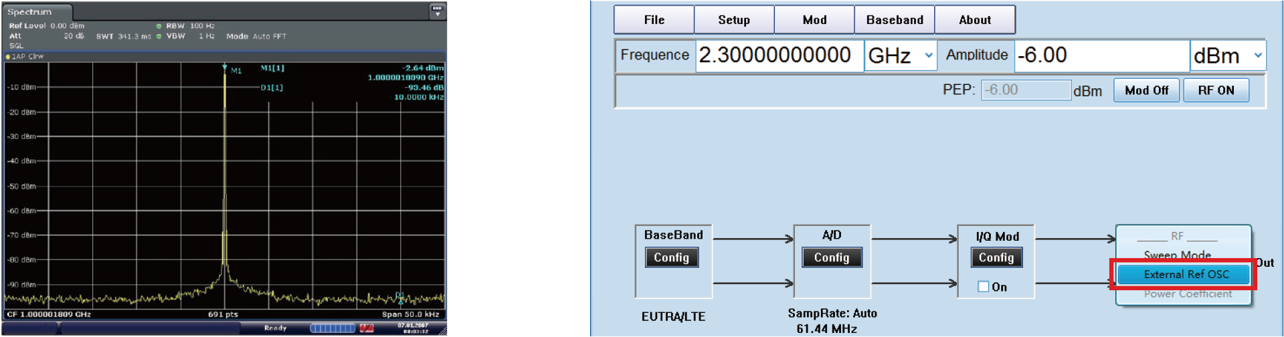
Task: Toggle the RF ON button
Action: pos(1216,90)
